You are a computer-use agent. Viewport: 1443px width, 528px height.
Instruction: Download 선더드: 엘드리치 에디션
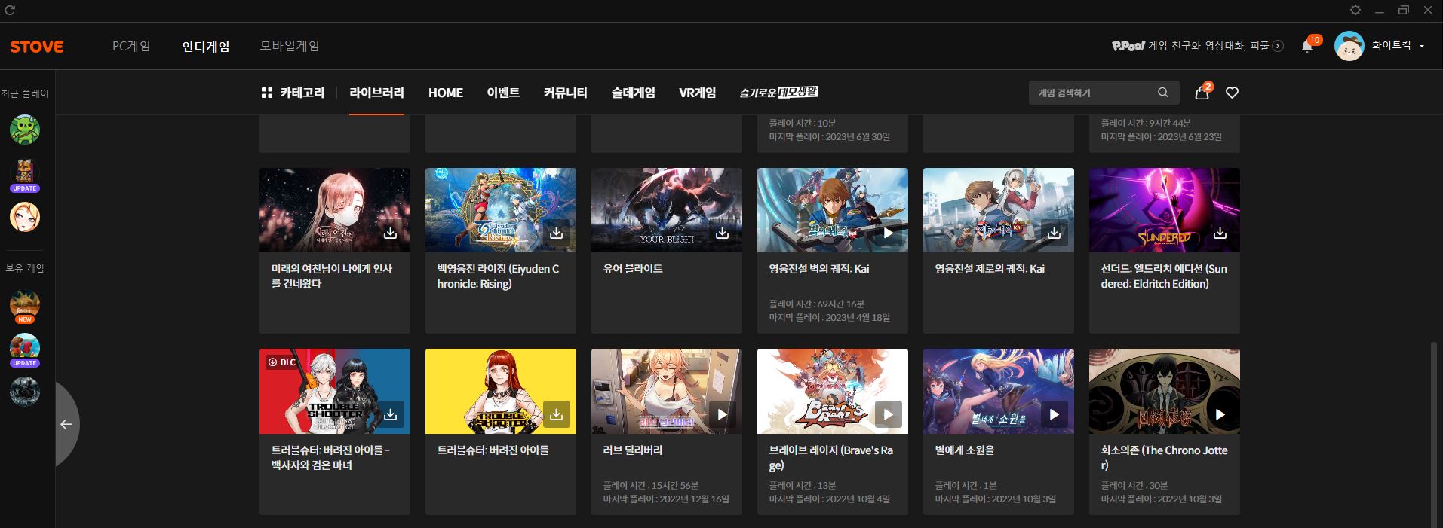1220,233
